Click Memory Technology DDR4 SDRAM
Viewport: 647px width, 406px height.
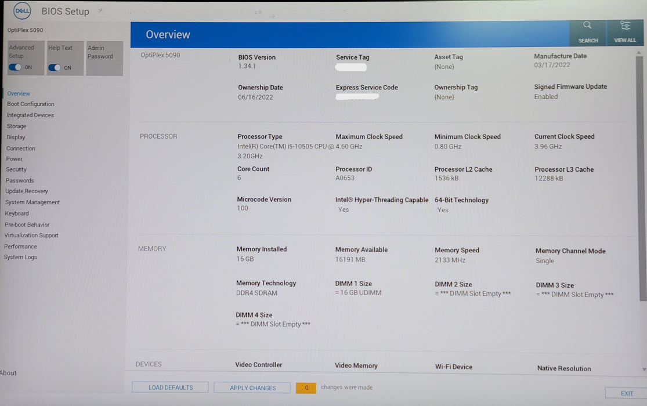pyautogui.click(x=256, y=293)
